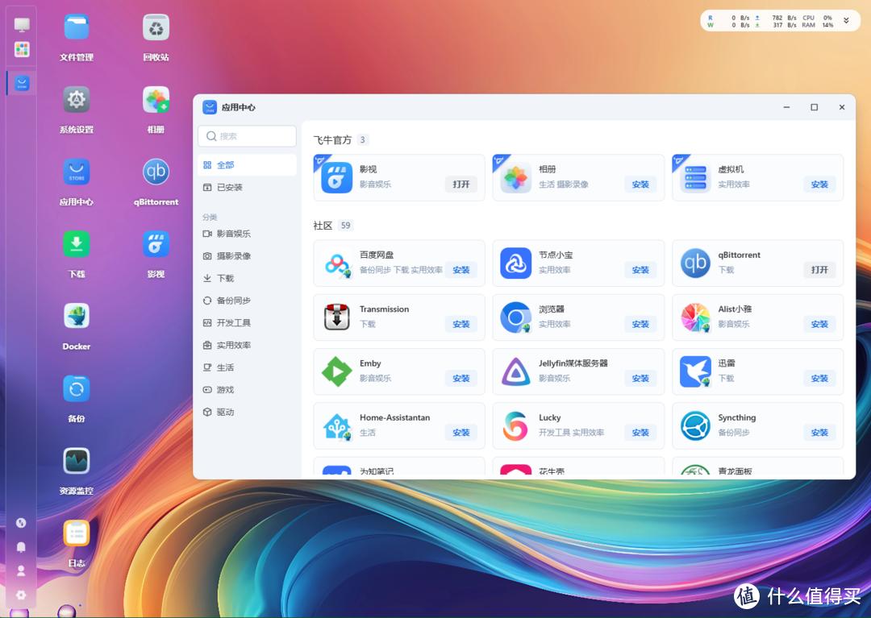Open the 回收站 recycle bin icon
Screen dimensions: 871x618
point(156,27)
